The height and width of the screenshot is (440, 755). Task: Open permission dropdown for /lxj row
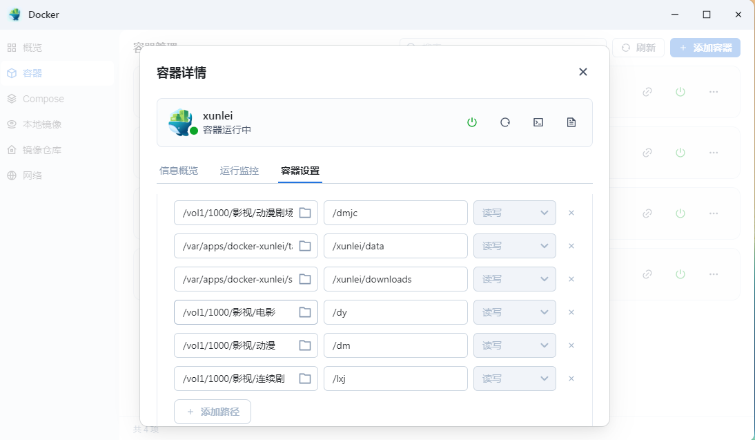pos(515,379)
